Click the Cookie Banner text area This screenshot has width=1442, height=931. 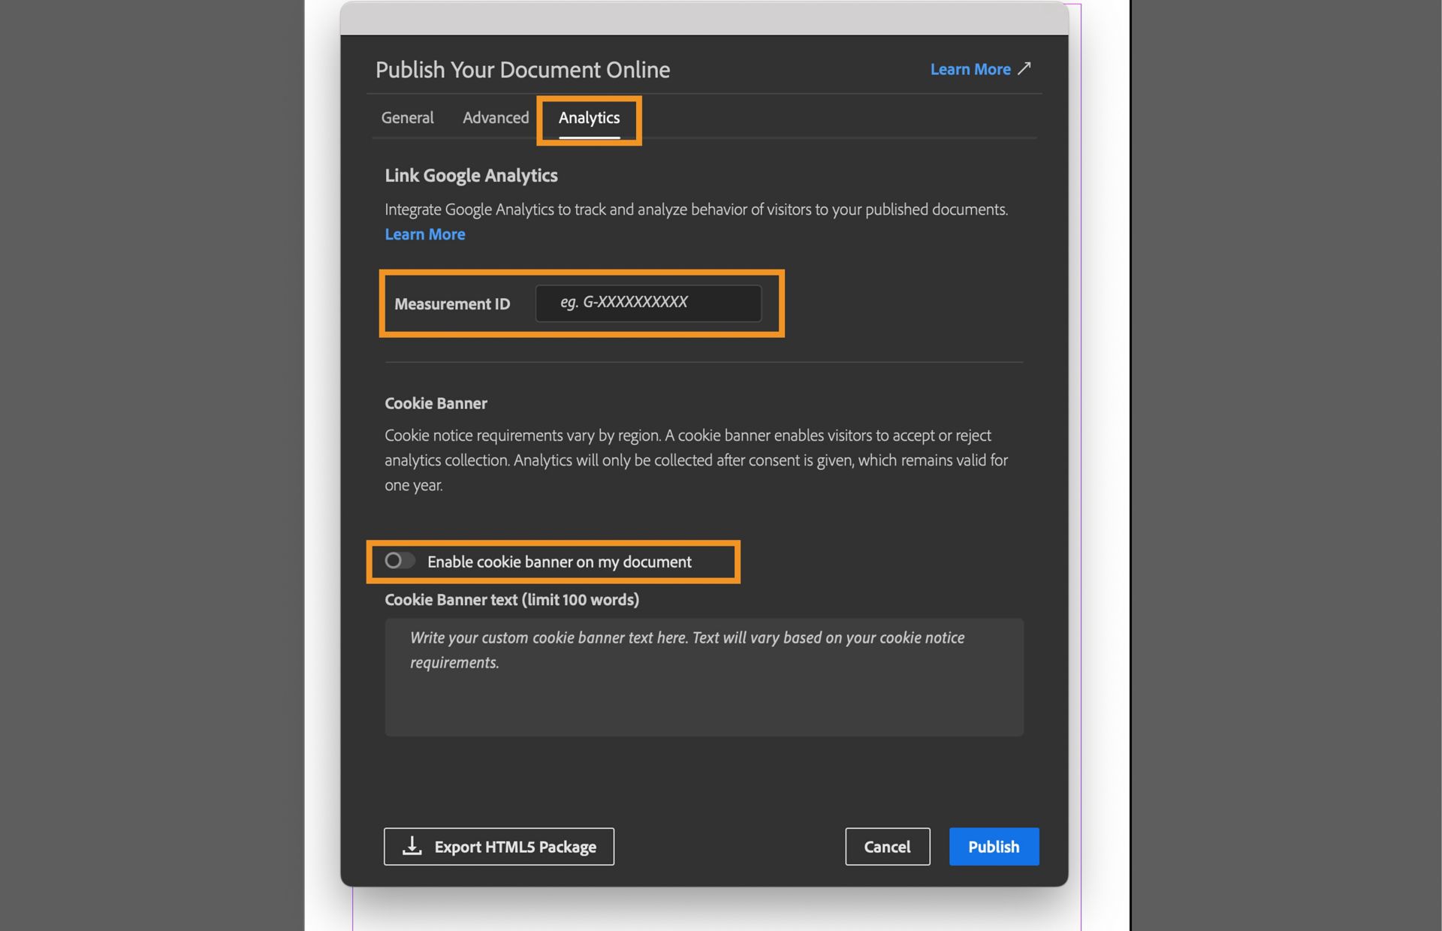(704, 676)
